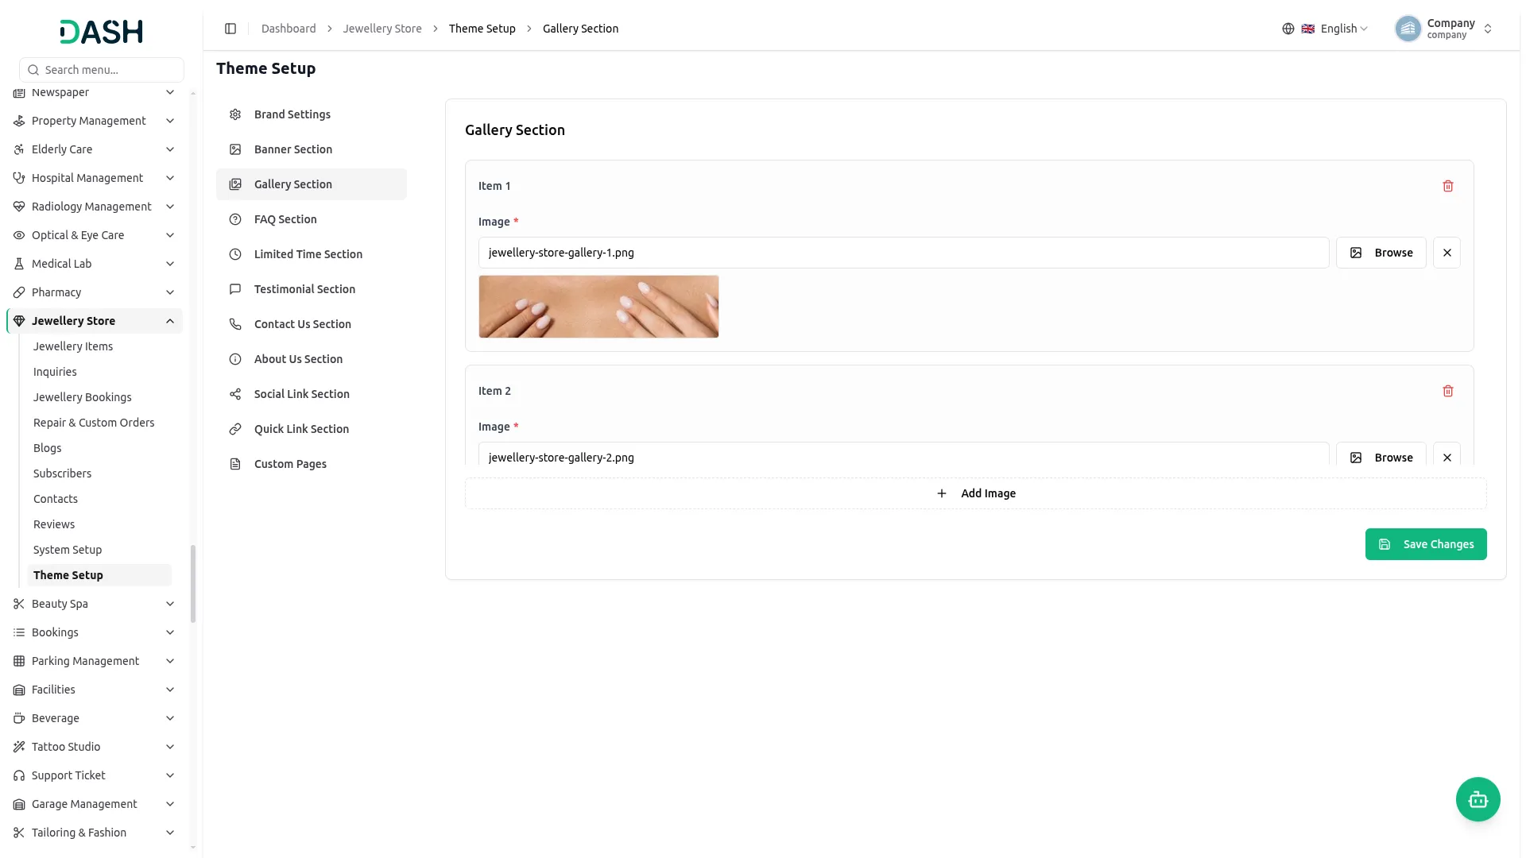Click the DASH logo

102,32
